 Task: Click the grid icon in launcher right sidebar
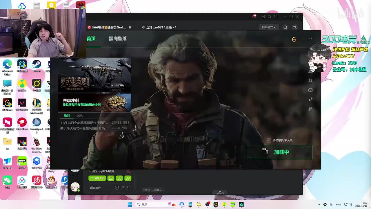coord(310,80)
